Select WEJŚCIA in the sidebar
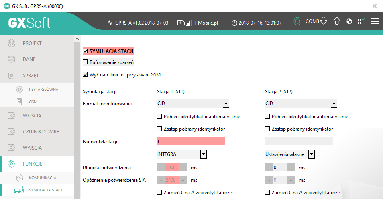Viewport: 383px width, 199px height. pyautogui.click(x=32, y=116)
